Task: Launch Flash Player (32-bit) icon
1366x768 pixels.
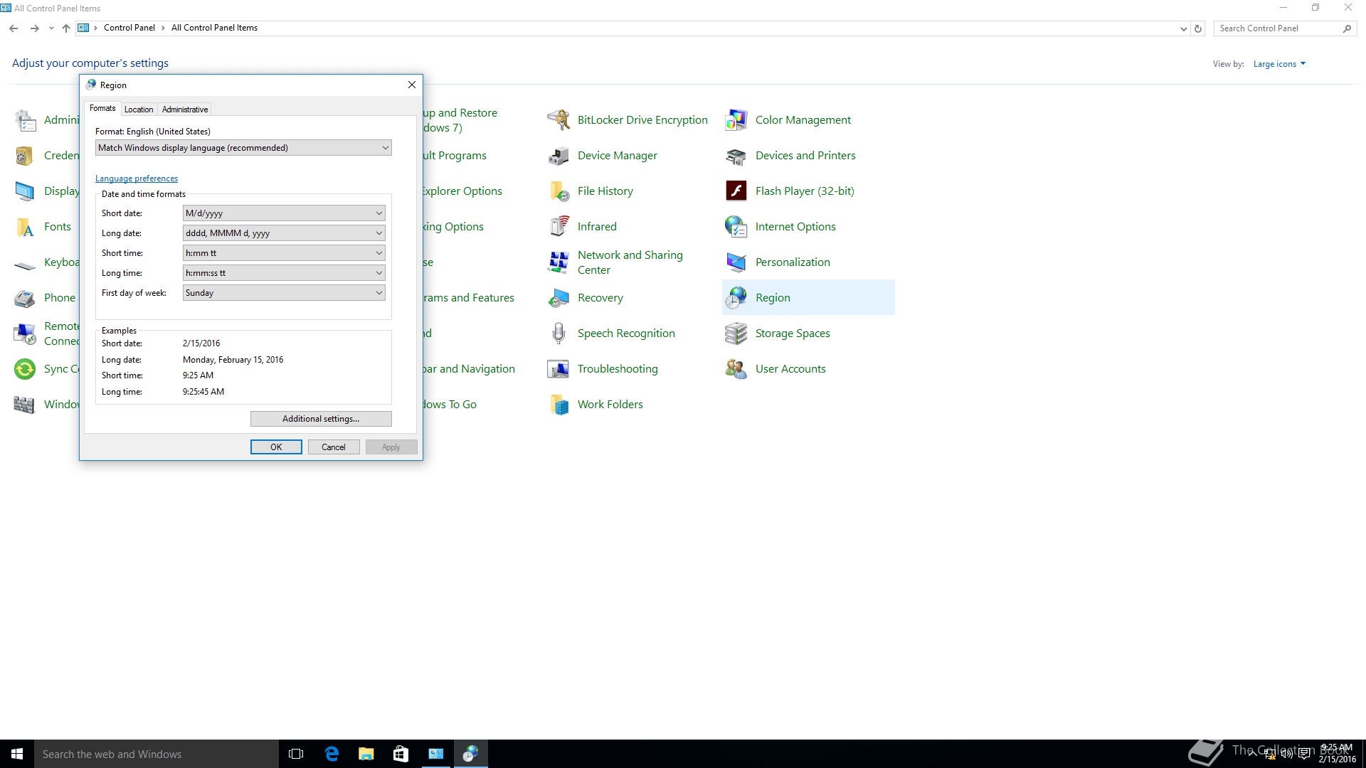Action: coord(736,191)
